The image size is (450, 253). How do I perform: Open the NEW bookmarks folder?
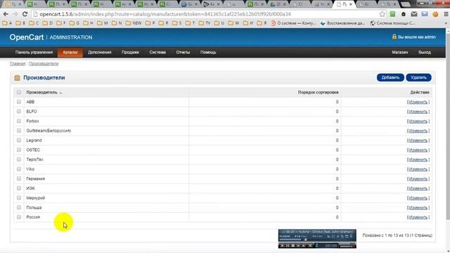[134, 23]
